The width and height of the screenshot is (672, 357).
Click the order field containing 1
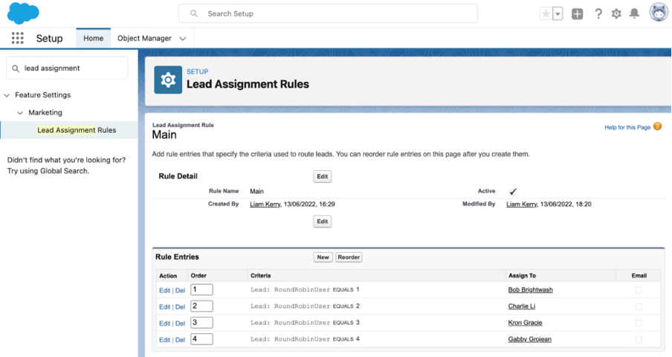coord(201,290)
